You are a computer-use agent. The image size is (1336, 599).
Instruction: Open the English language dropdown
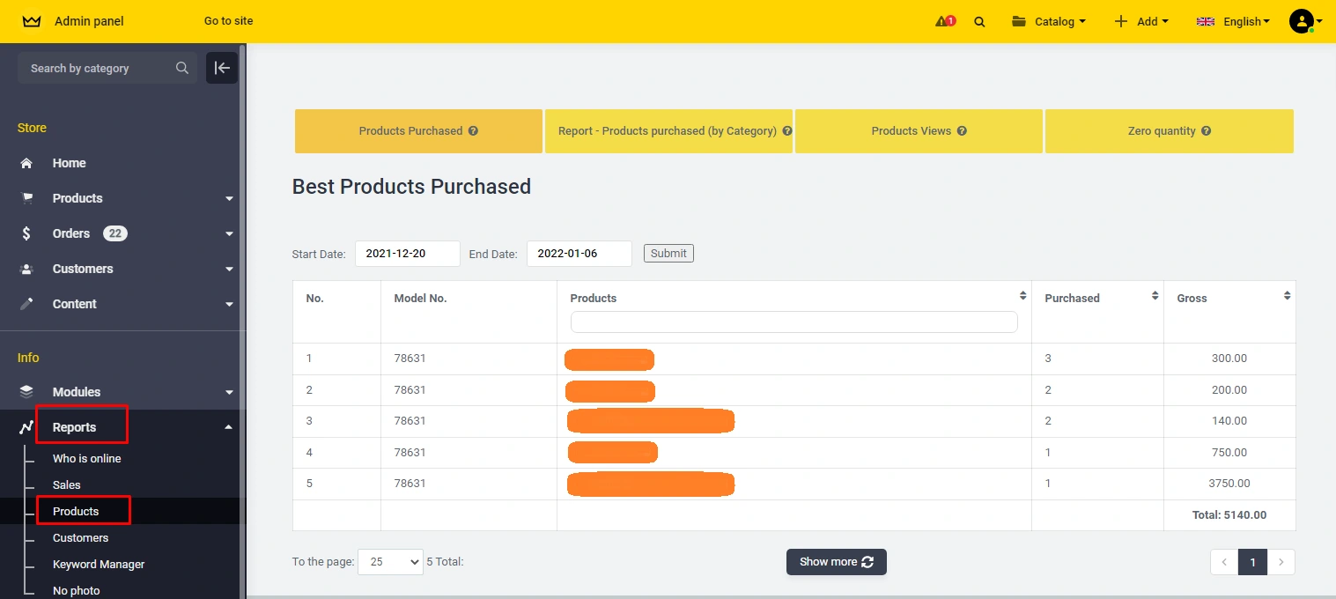[x=1233, y=21]
